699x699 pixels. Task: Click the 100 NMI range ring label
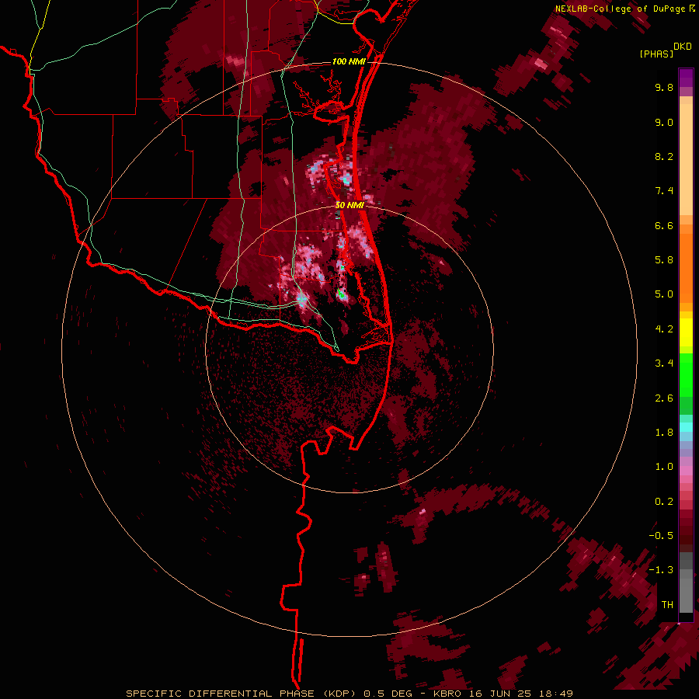tap(349, 61)
